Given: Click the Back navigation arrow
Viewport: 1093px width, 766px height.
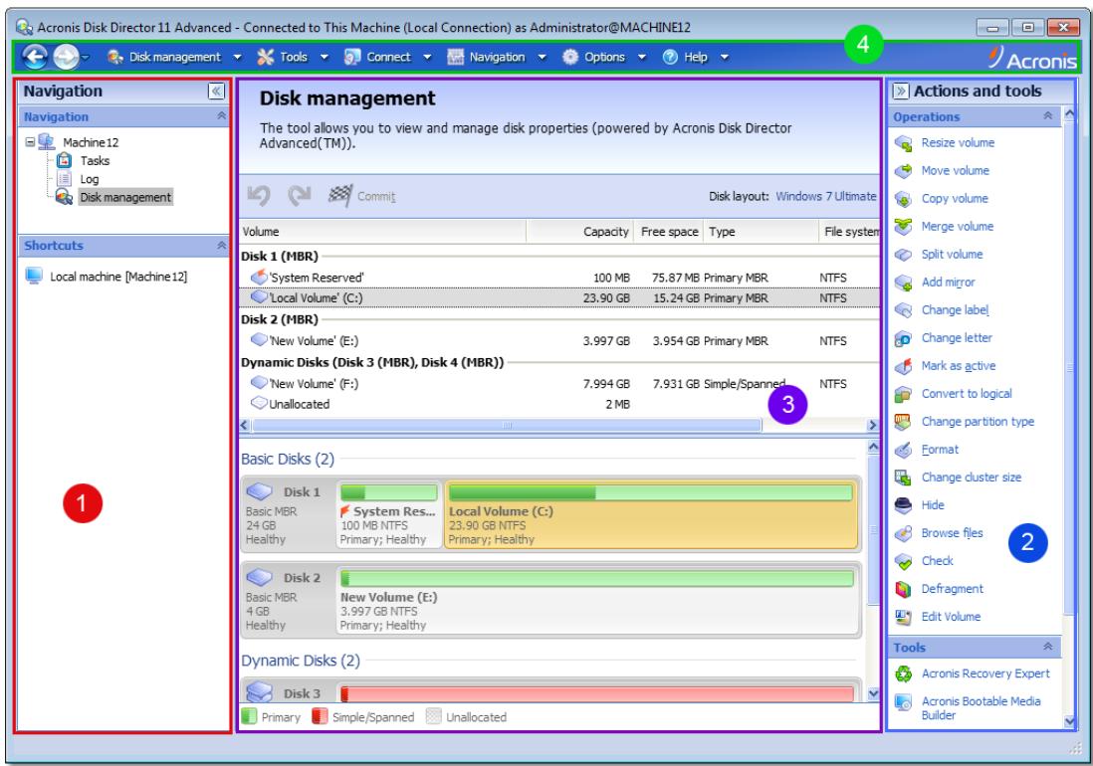Looking at the screenshot, I should pyautogui.click(x=35, y=57).
